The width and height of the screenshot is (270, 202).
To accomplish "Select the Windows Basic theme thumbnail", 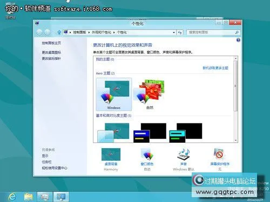I will [x=113, y=133].
